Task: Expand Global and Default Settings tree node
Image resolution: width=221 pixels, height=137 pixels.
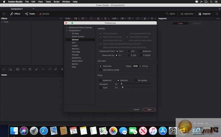Action: 67,27
